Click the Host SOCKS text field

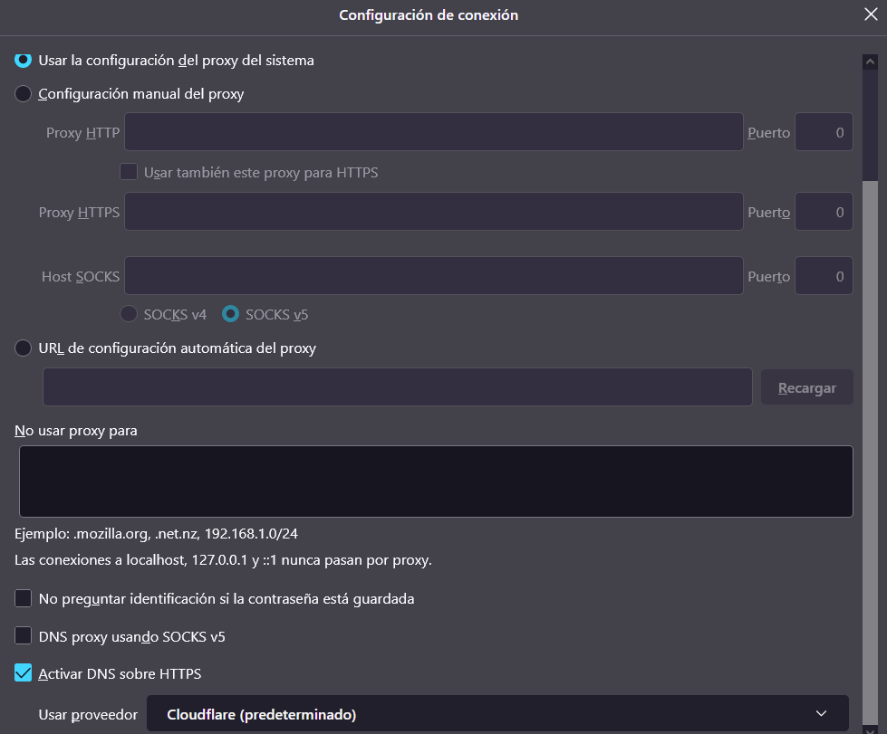[433, 276]
